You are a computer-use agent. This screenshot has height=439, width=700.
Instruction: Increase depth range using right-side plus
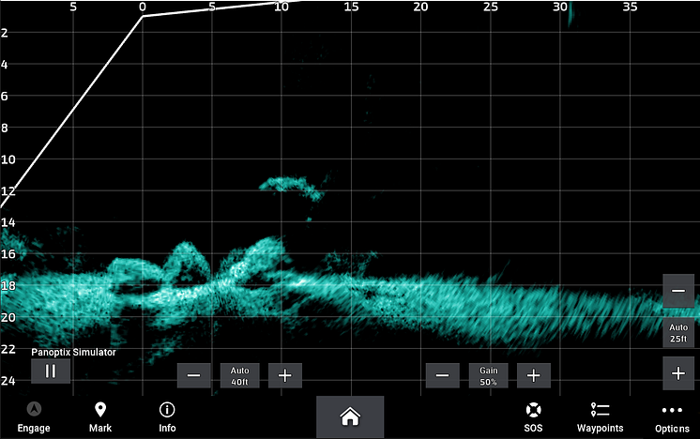(x=678, y=373)
